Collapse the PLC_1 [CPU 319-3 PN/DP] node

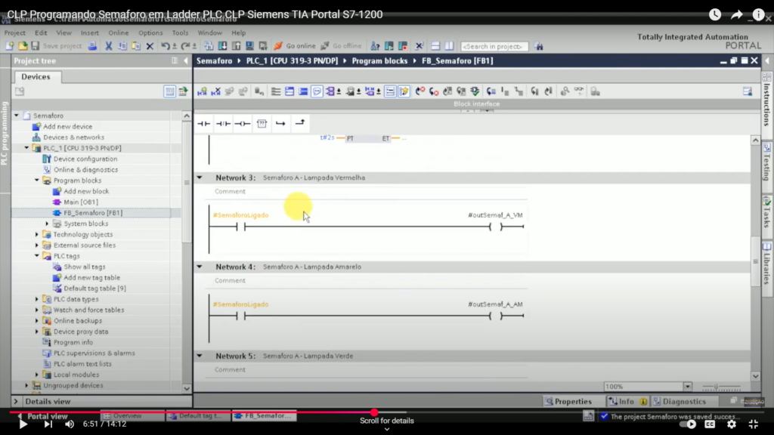tap(26, 148)
